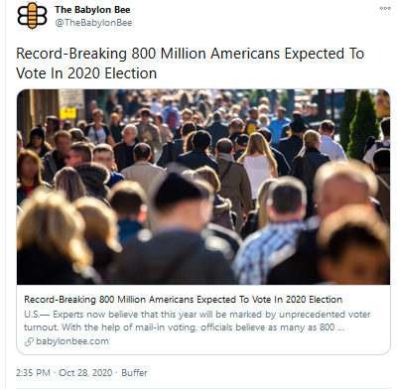Screen dimensions: 397x389
Task: Click "The Babylon Bee" display name
Action: click(92, 10)
